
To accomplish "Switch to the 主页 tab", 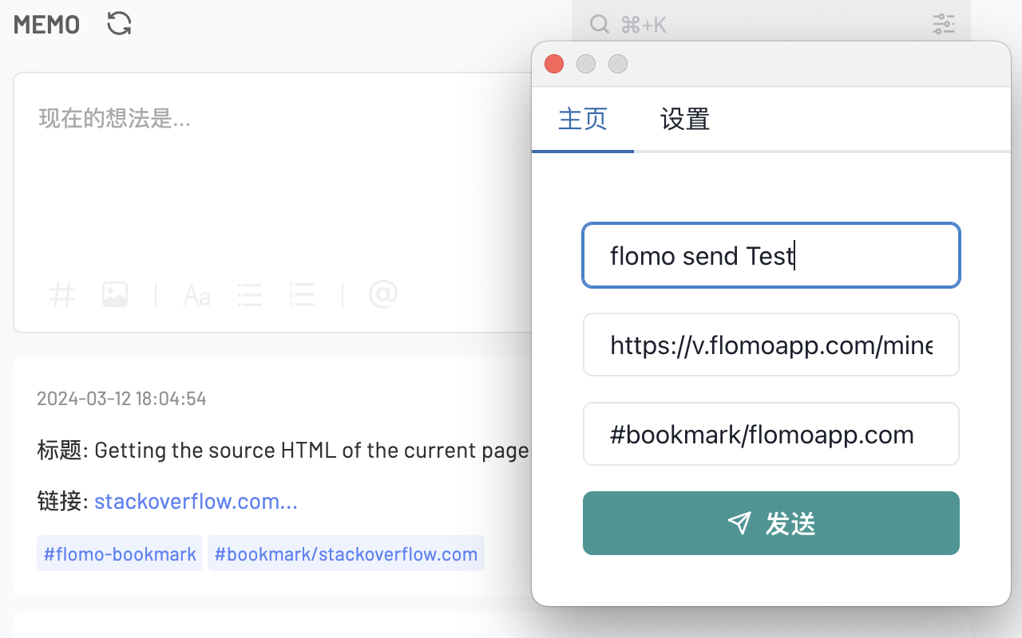I will 583,119.
